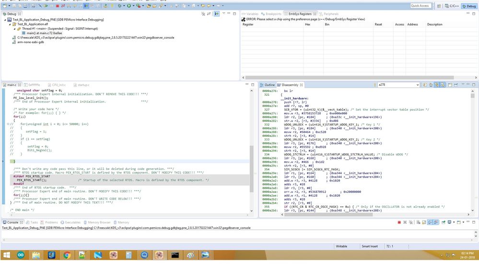The image size is (479, 269).
Task: Toggle Link with Active Debug Context in Disassembly
Action: (436, 85)
